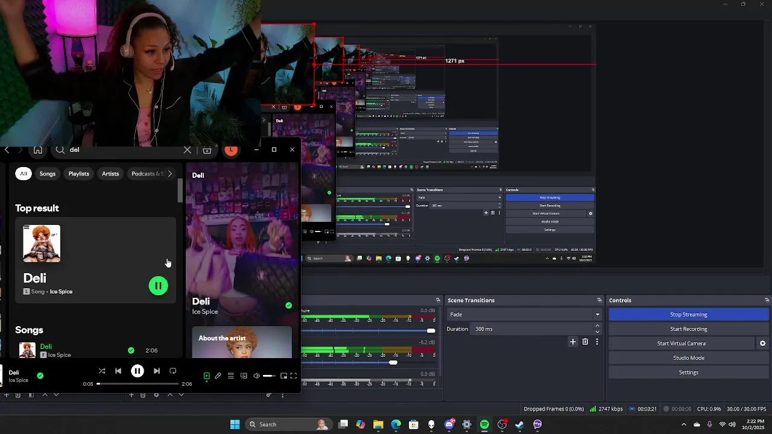Open the Spotify profile avatar menu
Viewport: 772px width, 434px height.
click(231, 150)
